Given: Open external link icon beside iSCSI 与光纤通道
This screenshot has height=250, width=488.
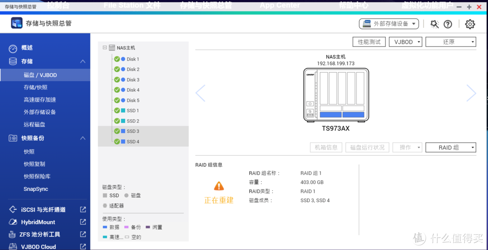Looking at the screenshot, I should [83, 209].
